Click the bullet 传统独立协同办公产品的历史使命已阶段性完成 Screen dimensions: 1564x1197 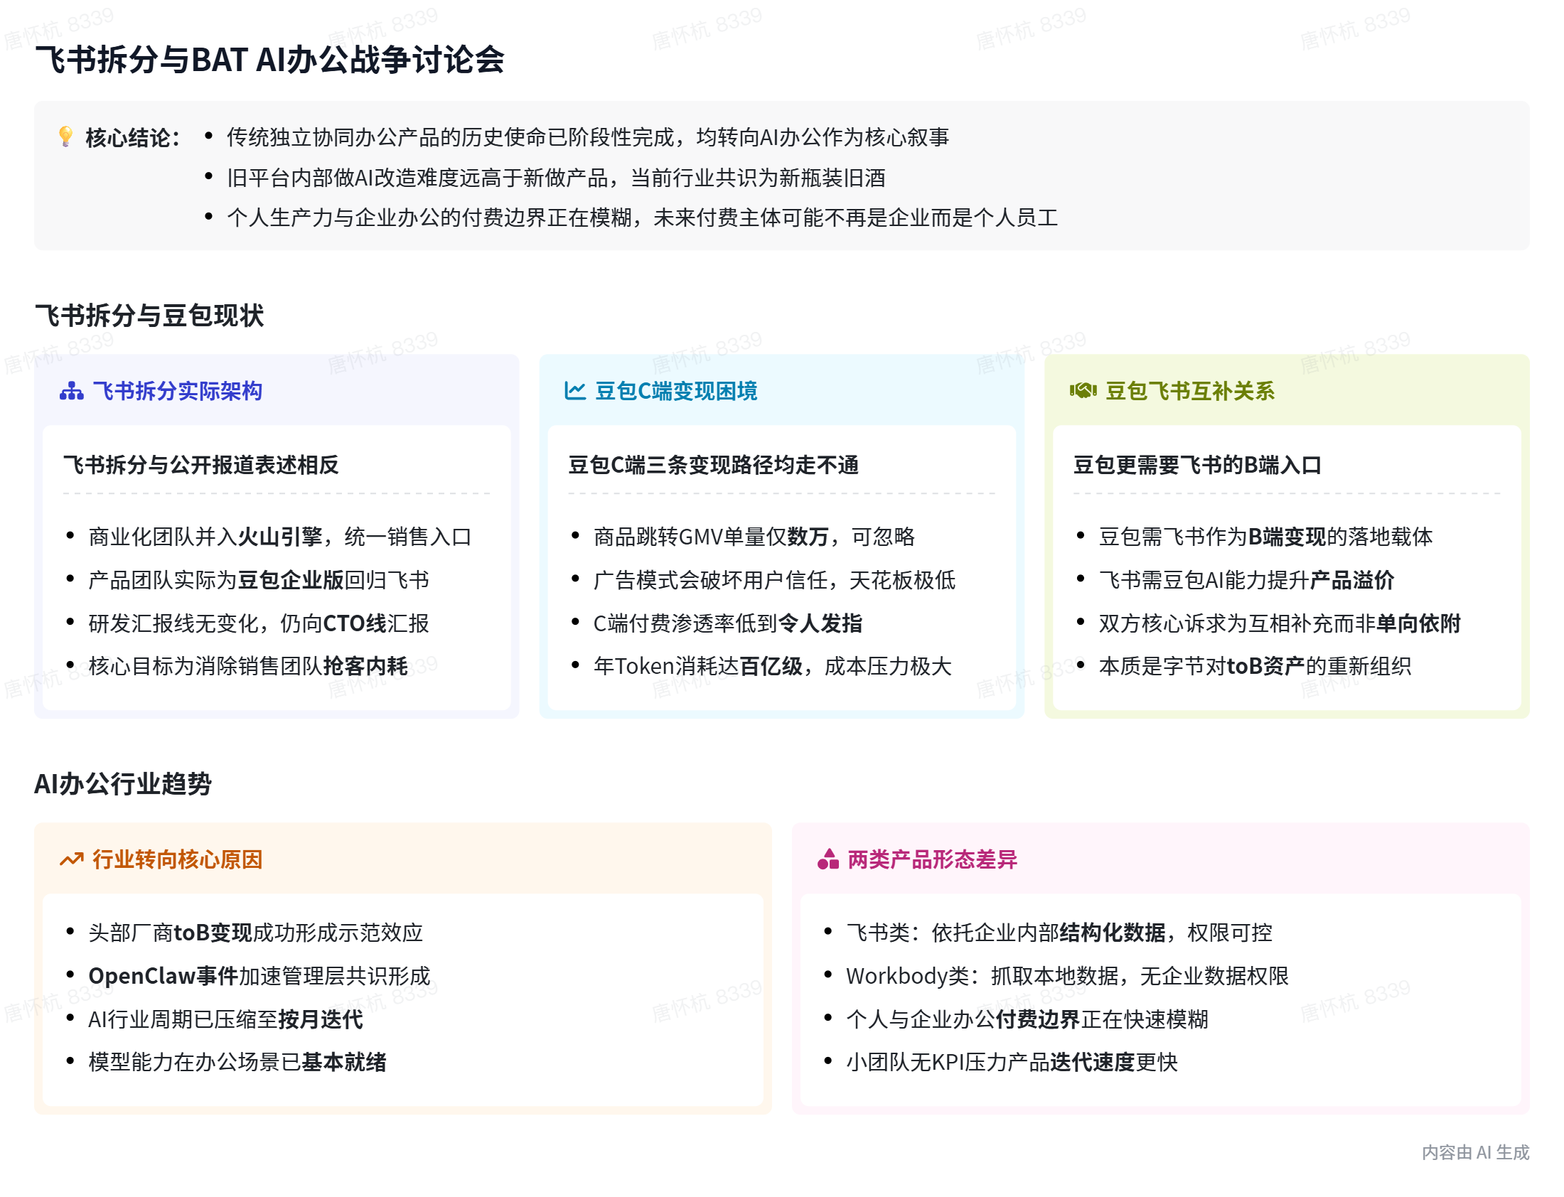(x=588, y=136)
